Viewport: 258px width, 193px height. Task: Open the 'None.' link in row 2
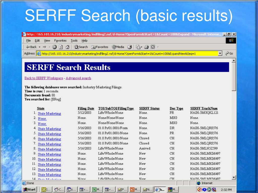click(42, 119)
